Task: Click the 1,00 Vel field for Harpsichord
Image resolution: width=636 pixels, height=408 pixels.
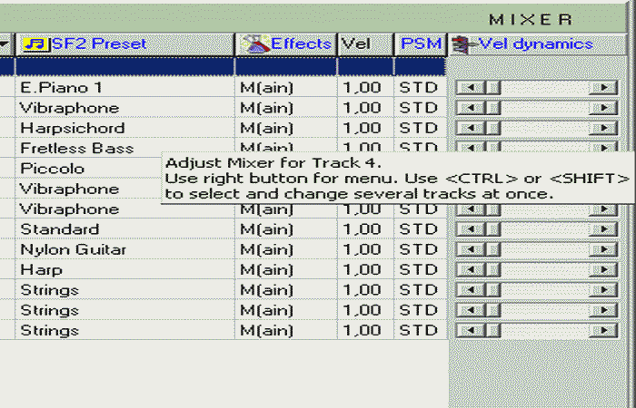Action: 362,129
